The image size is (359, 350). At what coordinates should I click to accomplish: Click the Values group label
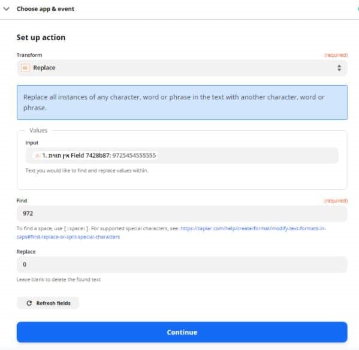[38, 130]
